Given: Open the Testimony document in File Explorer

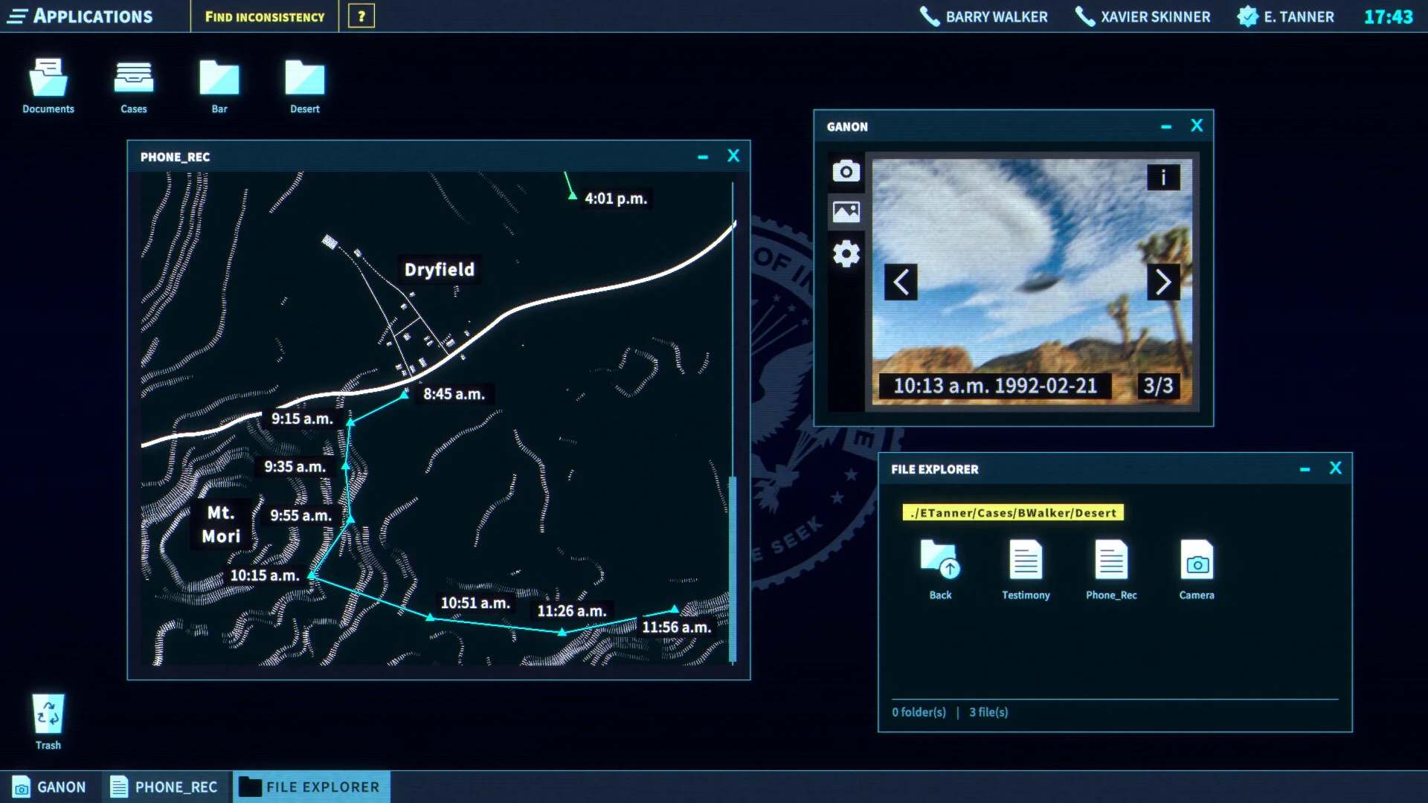Looking at the screenshot, I should click(1026, 565).
